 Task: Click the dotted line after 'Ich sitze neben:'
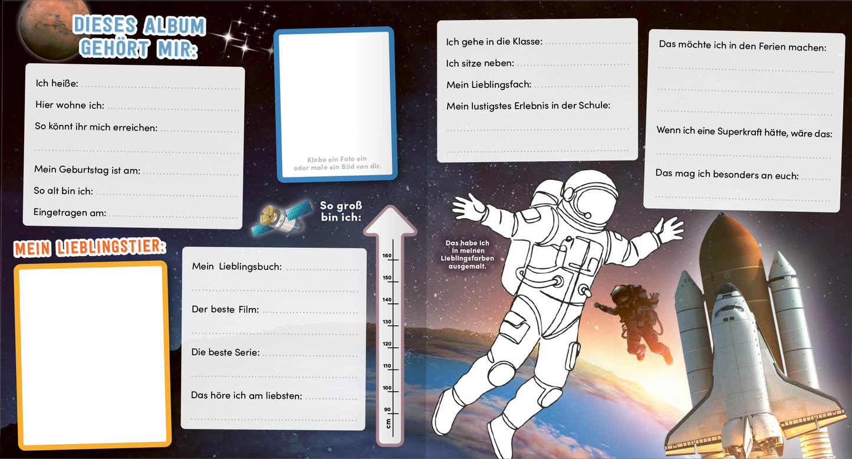[573, 65]
